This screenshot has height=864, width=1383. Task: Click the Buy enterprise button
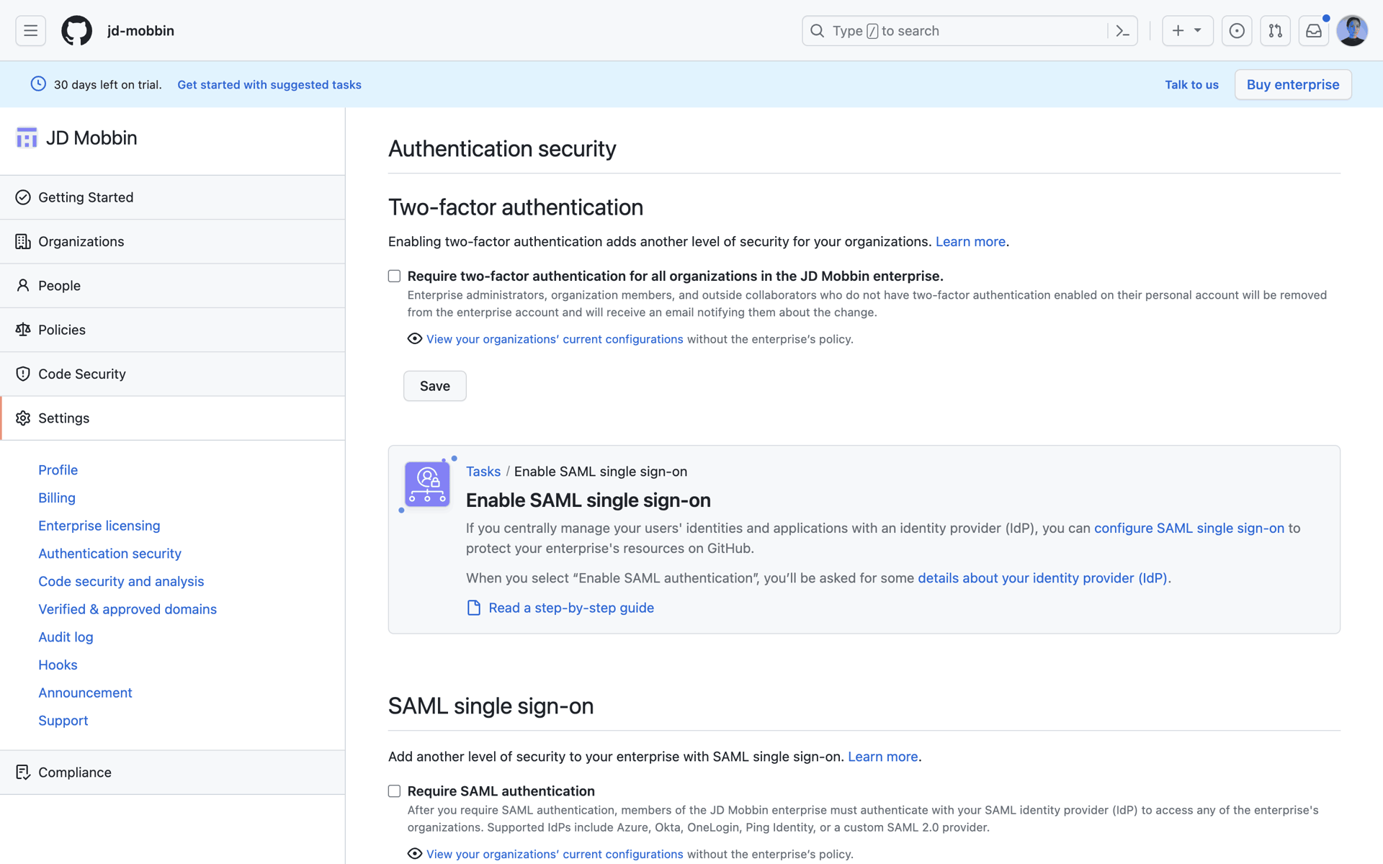pyautogui.click(x=1293, y=85)
